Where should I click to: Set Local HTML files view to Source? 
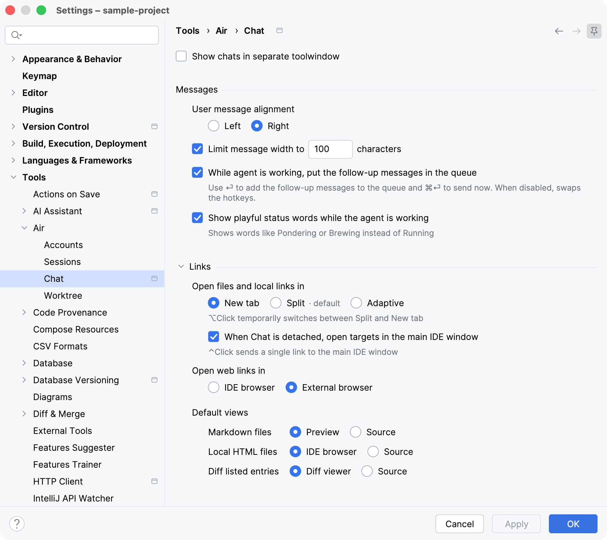pos(373,451)
